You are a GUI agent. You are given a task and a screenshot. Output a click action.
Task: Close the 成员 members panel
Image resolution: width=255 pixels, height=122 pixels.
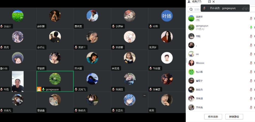point(214,2)
